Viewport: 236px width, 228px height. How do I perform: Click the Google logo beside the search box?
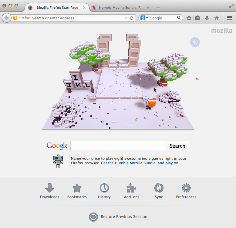[x=57, y=146]
